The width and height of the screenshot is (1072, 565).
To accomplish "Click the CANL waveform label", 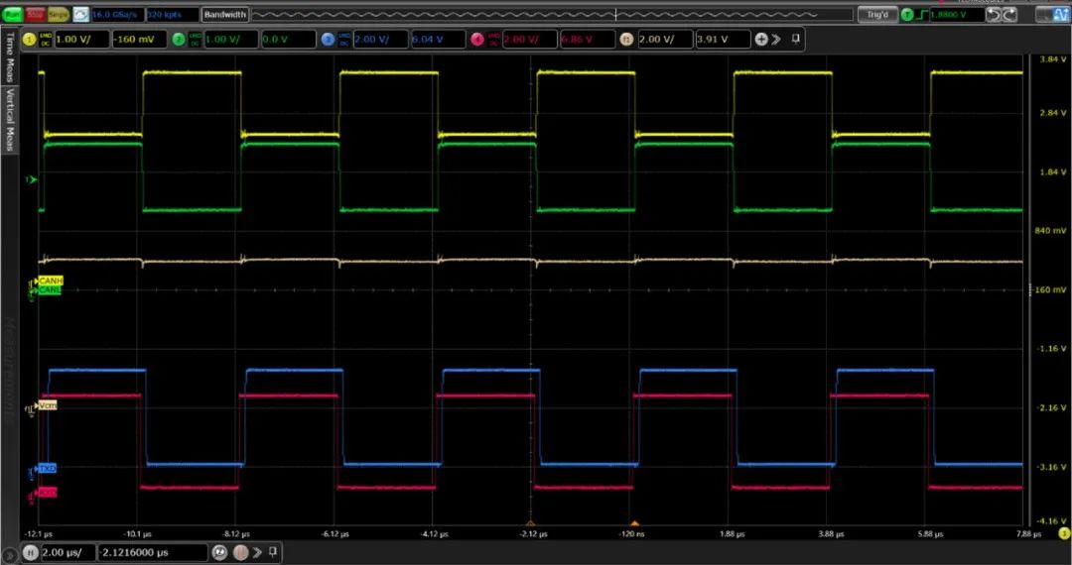I will pos(50,290).
